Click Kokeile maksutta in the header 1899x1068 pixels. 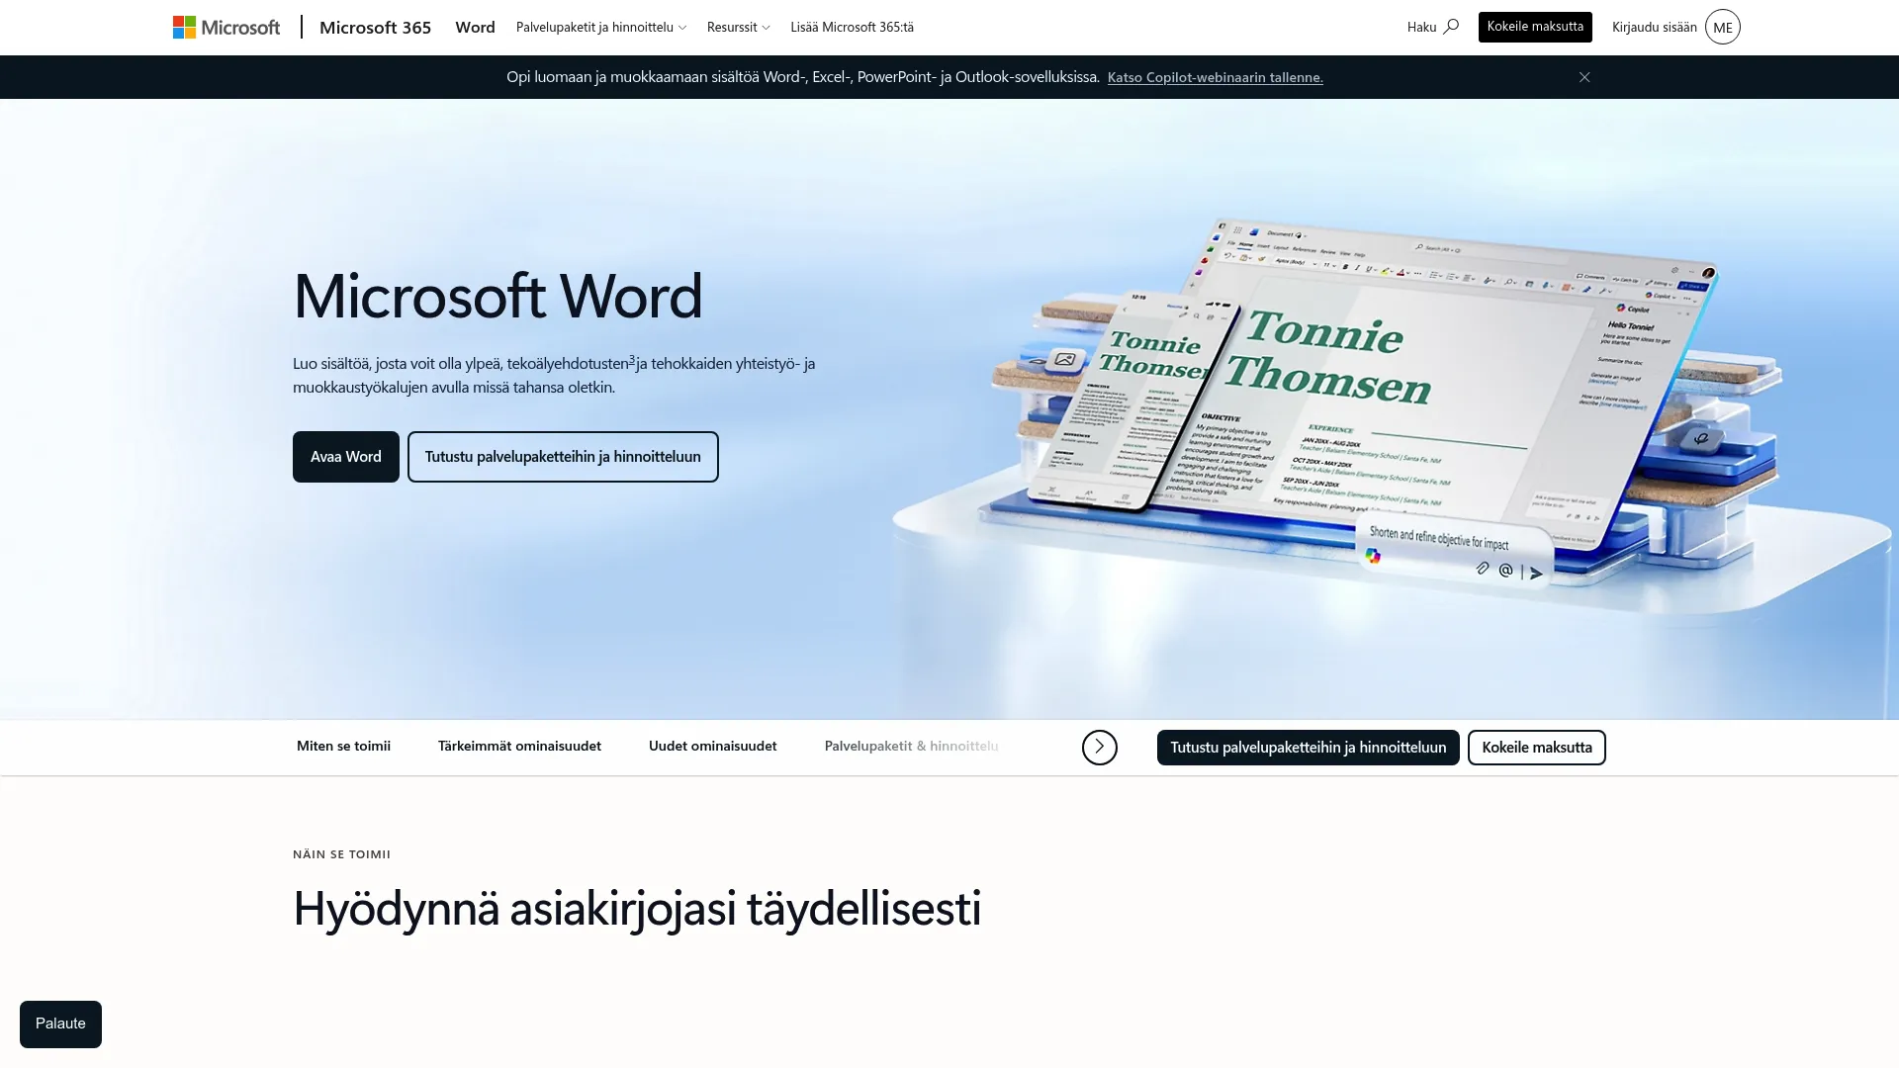click(1535, 27)
